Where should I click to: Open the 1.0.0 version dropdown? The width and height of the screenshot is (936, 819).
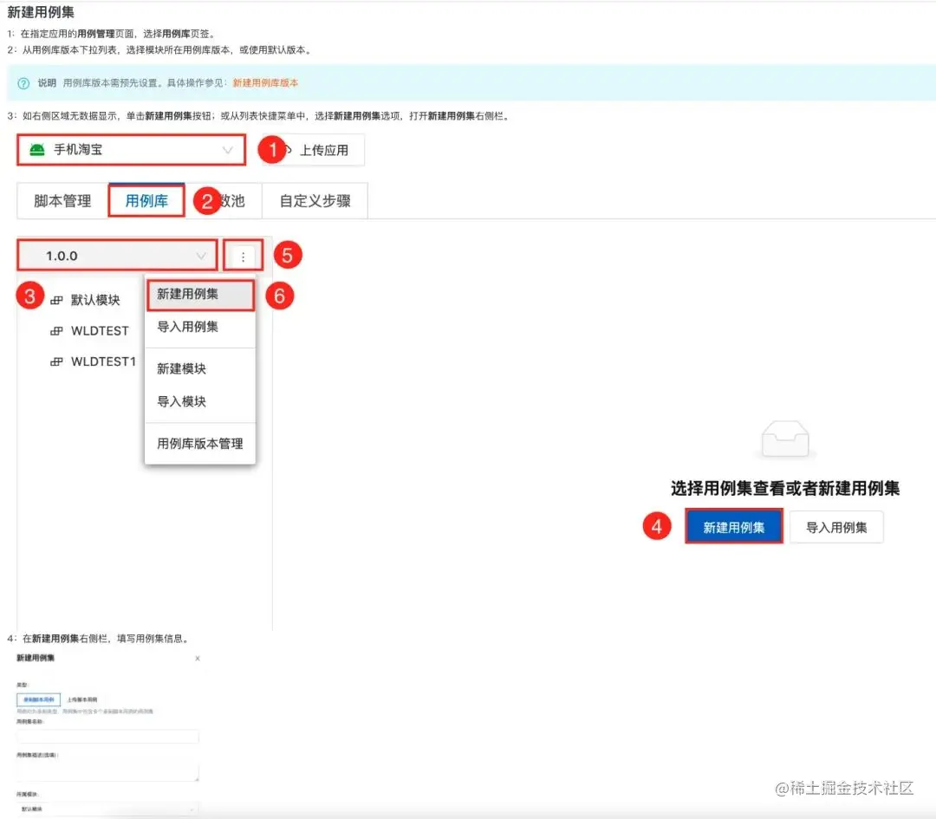pyautogui.click(x=117, y=256)
